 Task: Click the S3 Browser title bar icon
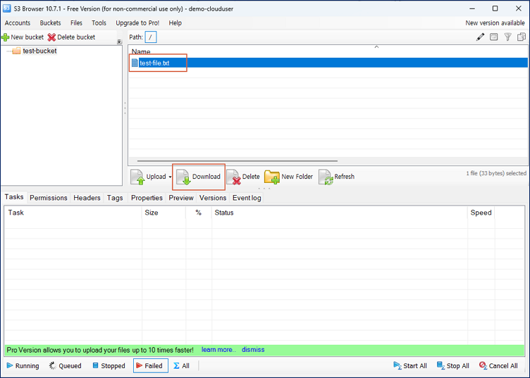6,8
